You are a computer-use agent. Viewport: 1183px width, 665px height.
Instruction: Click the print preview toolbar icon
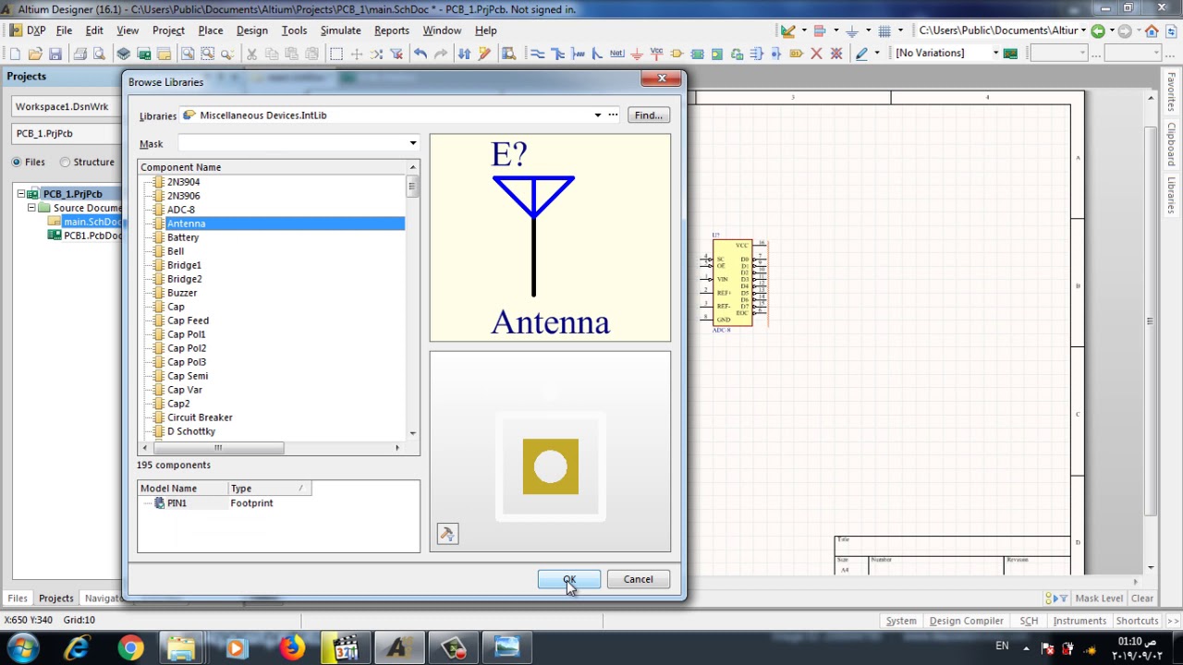click(x=100, y=54)
